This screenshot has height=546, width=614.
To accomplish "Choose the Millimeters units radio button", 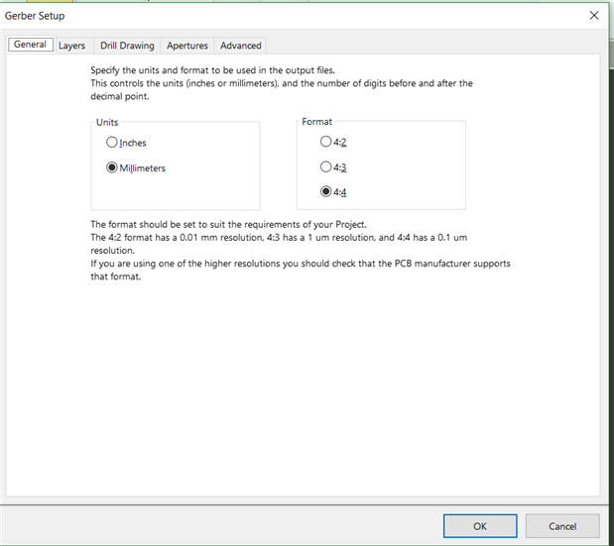I will click(x=112, y=167).
